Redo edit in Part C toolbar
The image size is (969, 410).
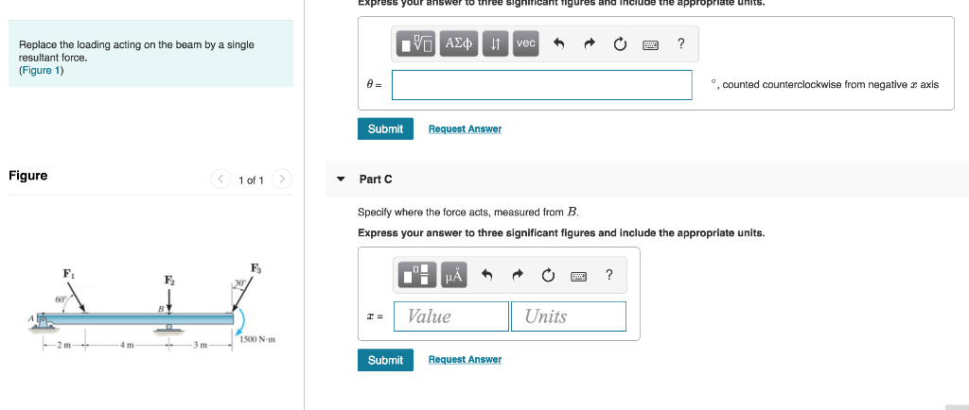(518, 275)
